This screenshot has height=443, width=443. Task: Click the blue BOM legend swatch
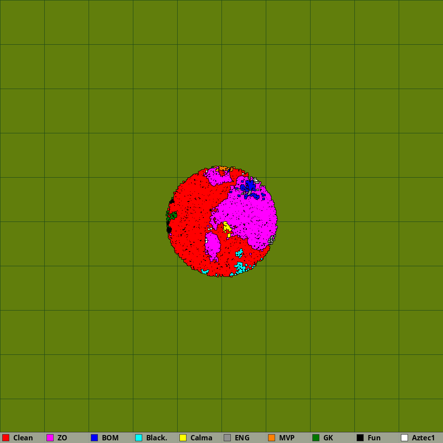pyautogui.click(x=94, y=438)
